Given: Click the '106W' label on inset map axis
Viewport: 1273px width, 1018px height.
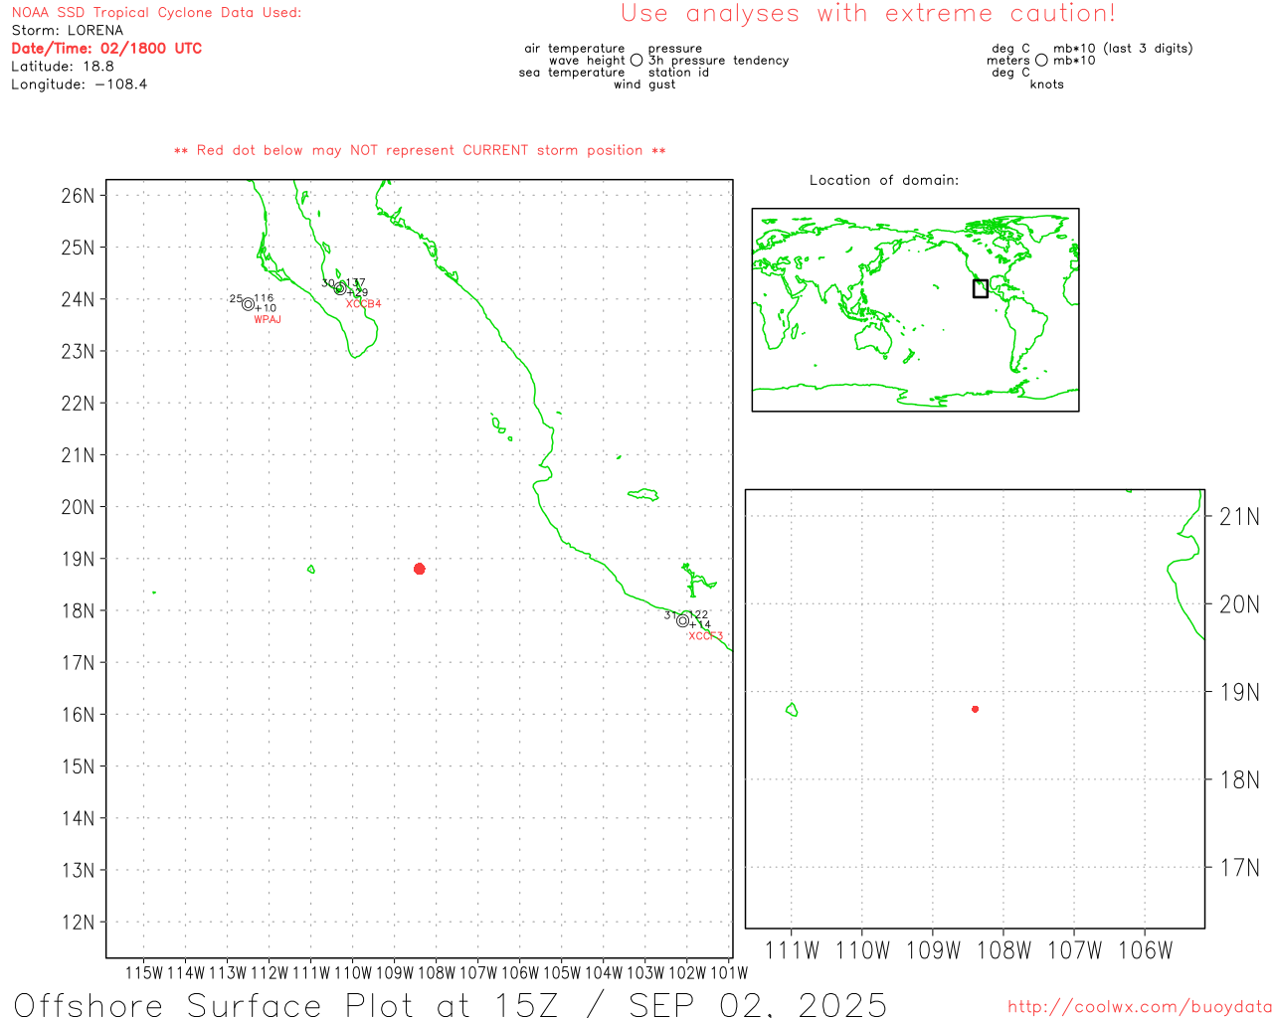Looking at the screenshot, I should coord(1146,950).
